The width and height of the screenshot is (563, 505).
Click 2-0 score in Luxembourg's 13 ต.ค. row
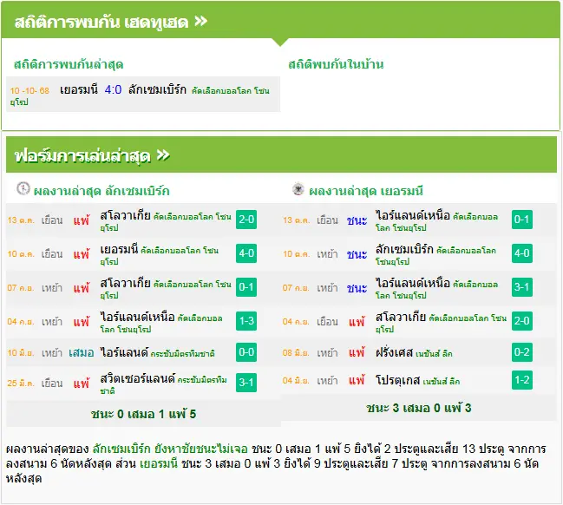246,220
